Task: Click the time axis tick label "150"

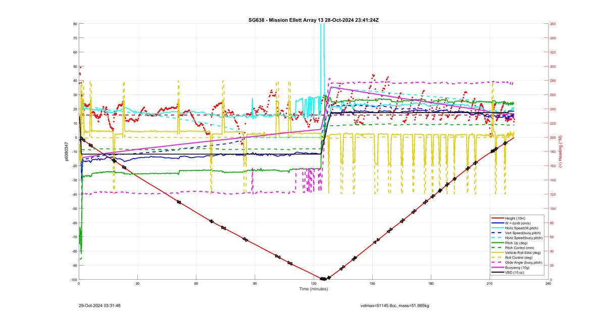Action: pos(372,284)
